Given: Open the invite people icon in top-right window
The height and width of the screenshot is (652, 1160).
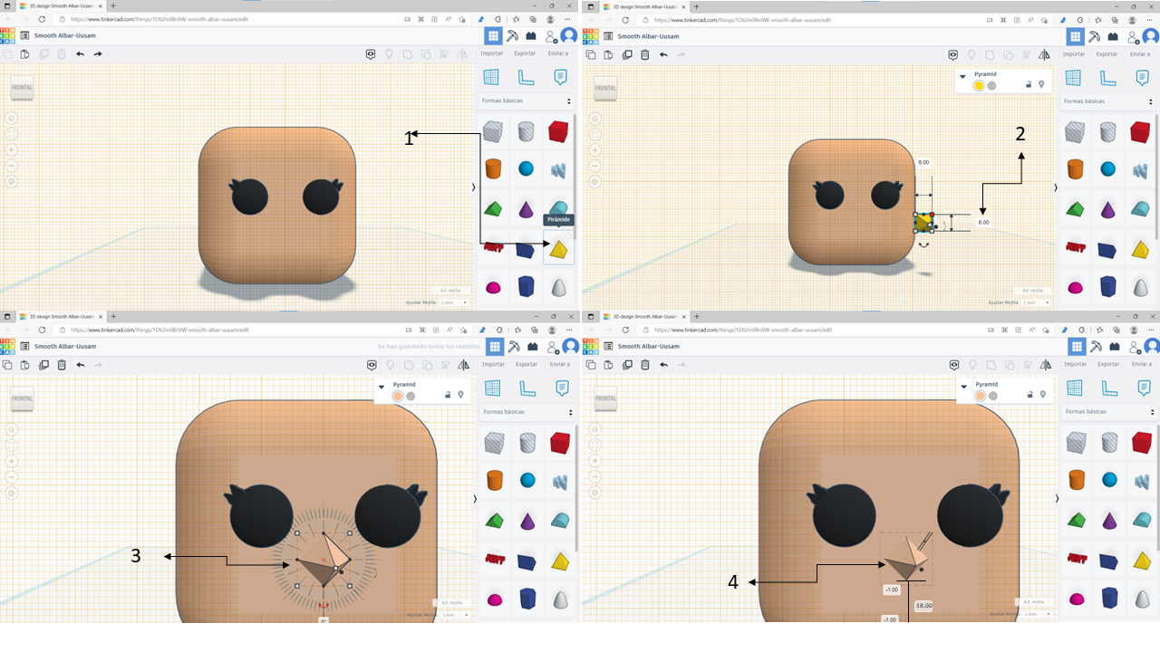Looking at the screenshot, I should click(1133, 36).
